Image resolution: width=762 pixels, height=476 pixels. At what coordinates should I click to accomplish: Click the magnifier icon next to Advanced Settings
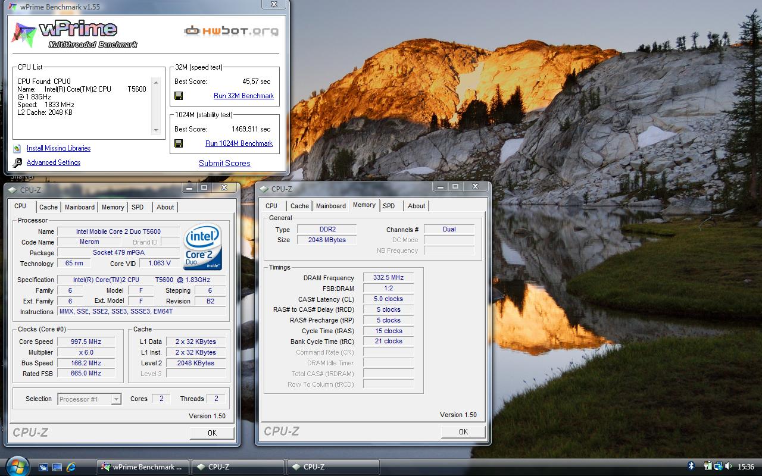point(17,163)
